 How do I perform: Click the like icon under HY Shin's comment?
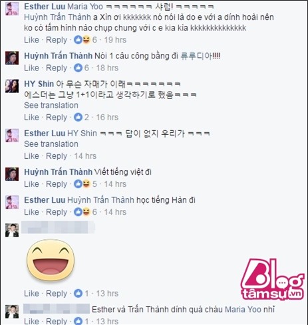tap(78, 117)
